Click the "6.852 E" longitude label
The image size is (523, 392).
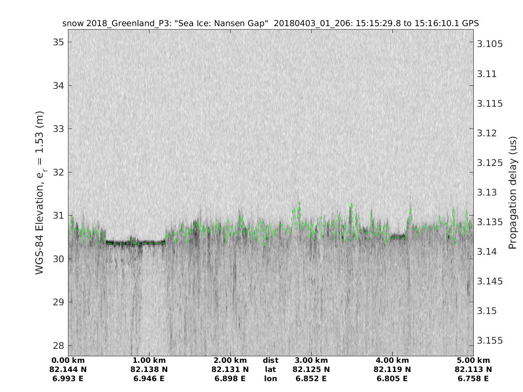[x=311, y=378]
